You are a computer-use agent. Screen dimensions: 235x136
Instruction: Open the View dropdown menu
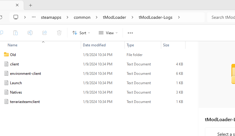(108, 33)
